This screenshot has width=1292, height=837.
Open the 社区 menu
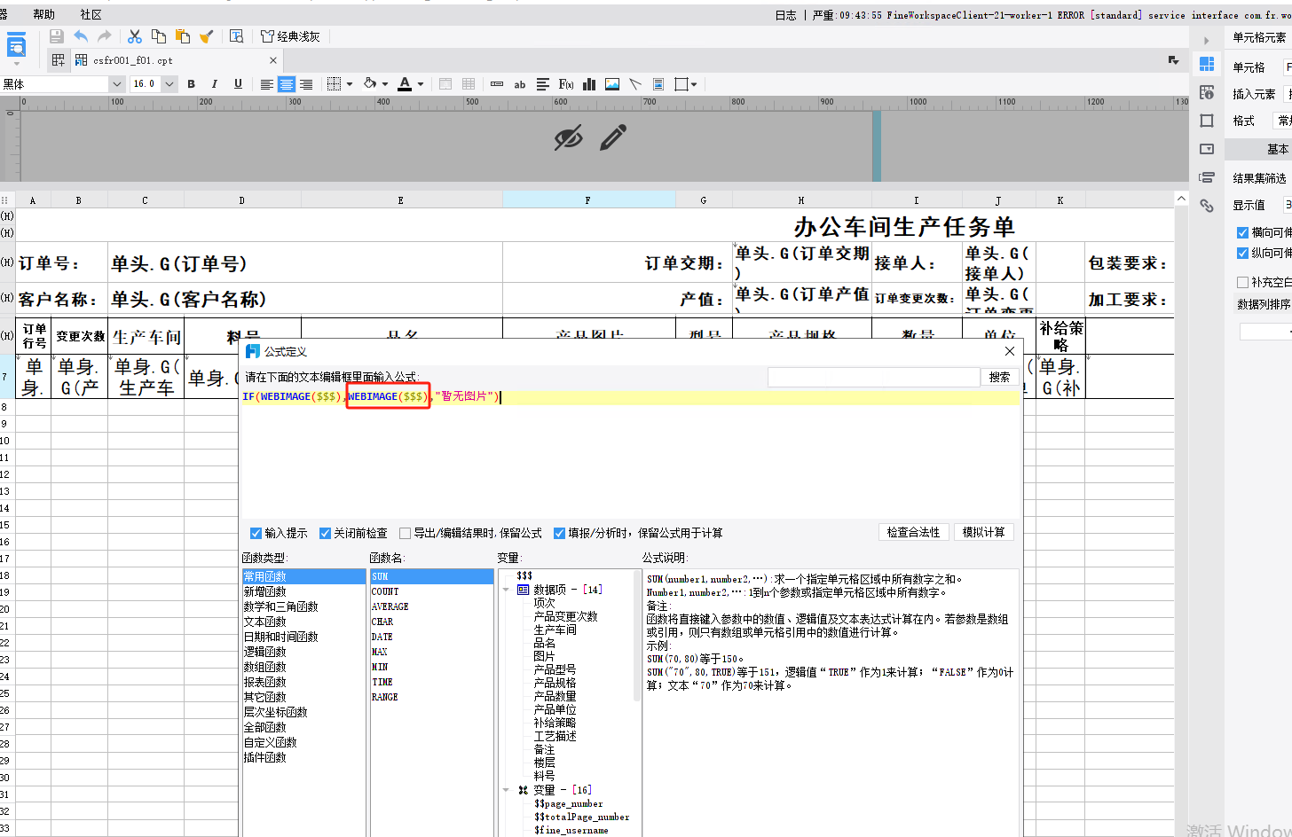point(91,14)
